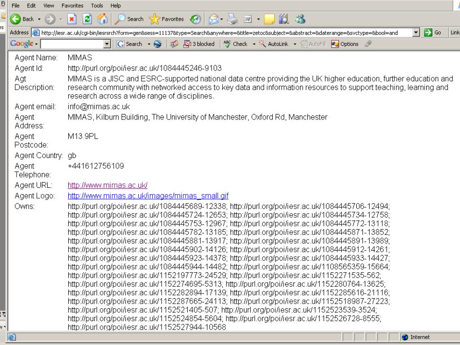Click the info@mimas.ac.uk email text

pyautogui.click(x=98, y=106)
